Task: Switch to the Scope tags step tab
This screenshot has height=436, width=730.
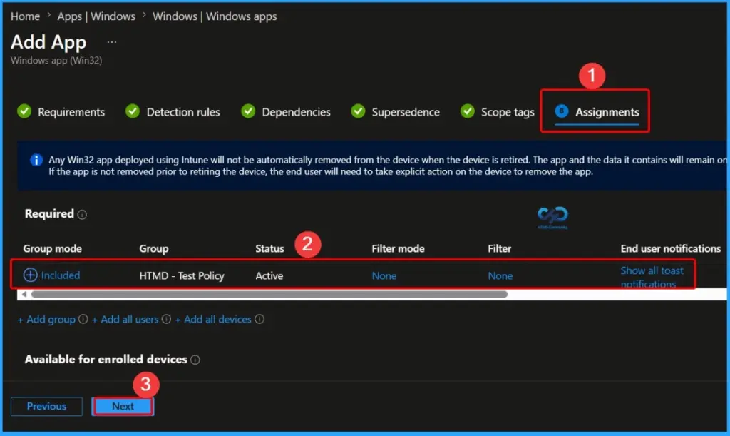Action: click(508, 112)
